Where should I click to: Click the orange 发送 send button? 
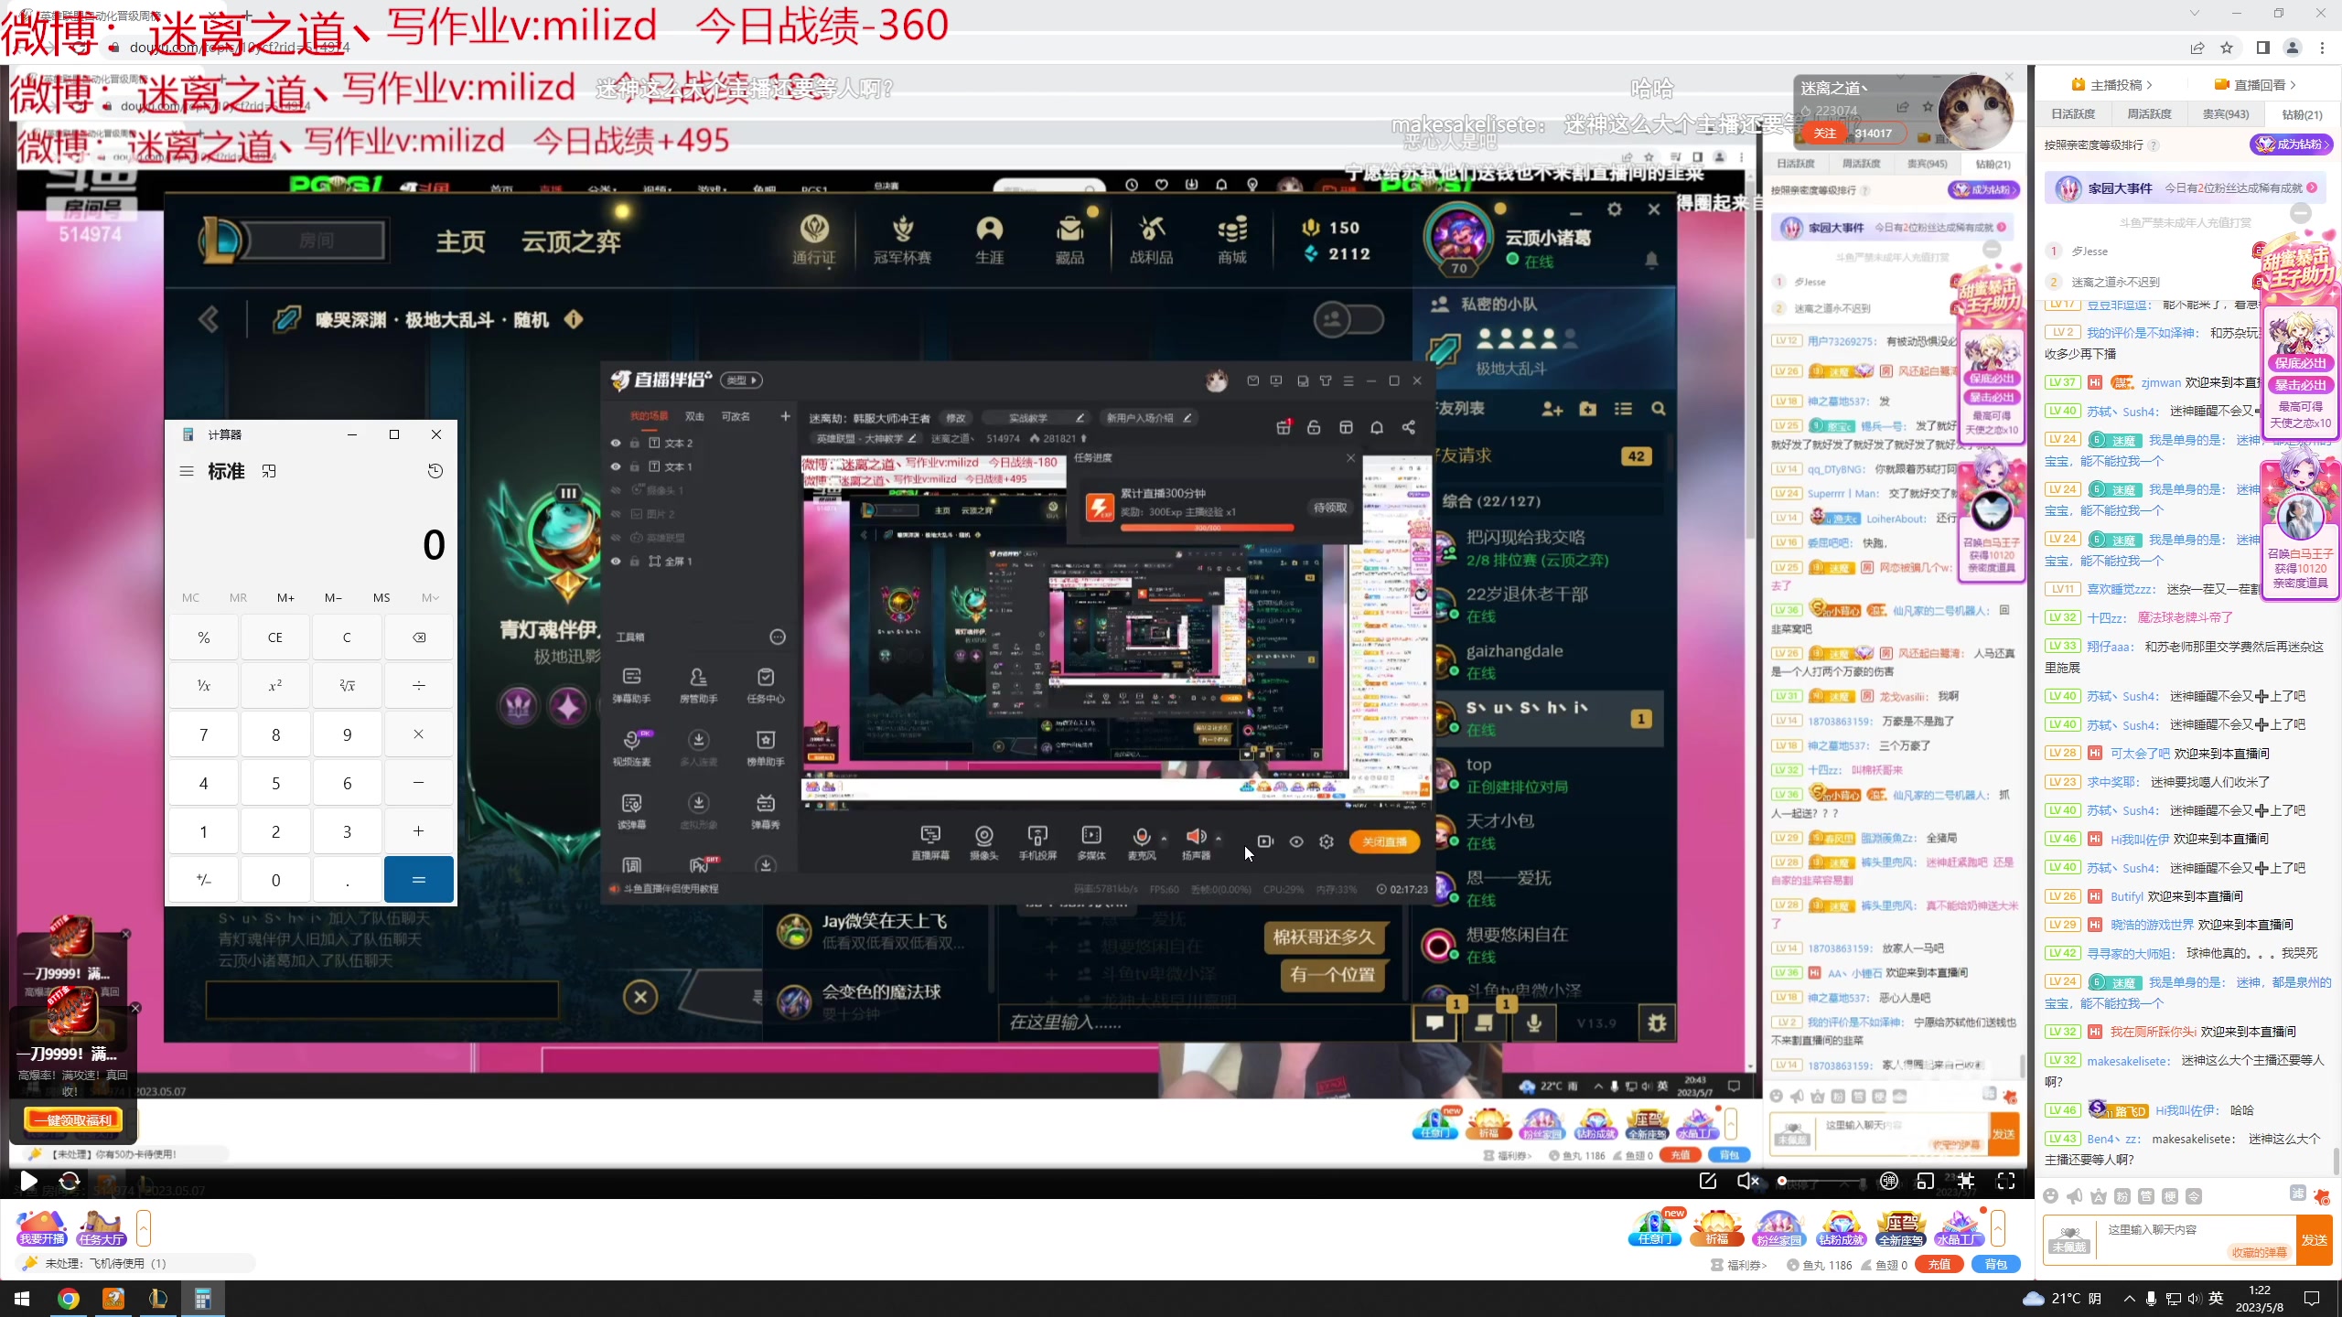point(2314,1239)
